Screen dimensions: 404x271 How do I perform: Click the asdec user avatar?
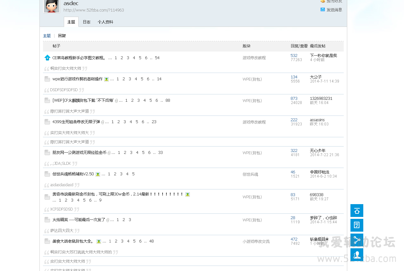coord(52,6)
